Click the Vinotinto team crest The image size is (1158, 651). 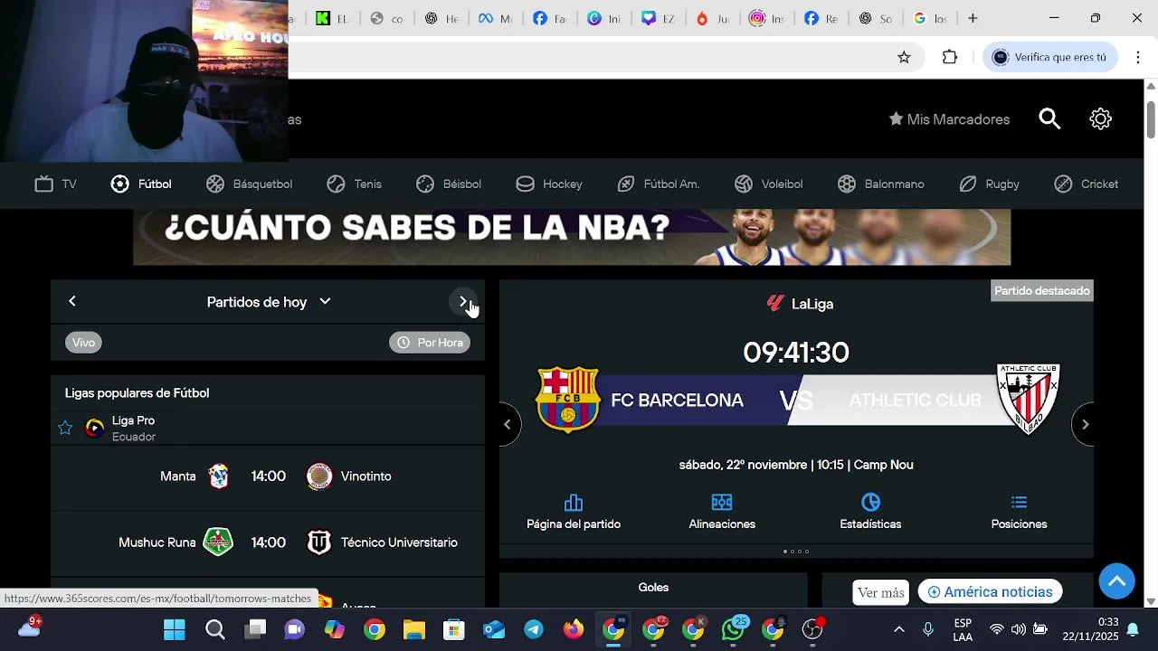coord(318,476)
